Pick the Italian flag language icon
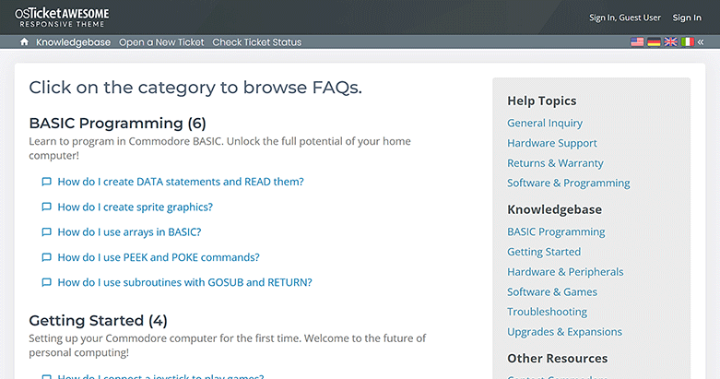720x379 pixels. click(687, 42)
